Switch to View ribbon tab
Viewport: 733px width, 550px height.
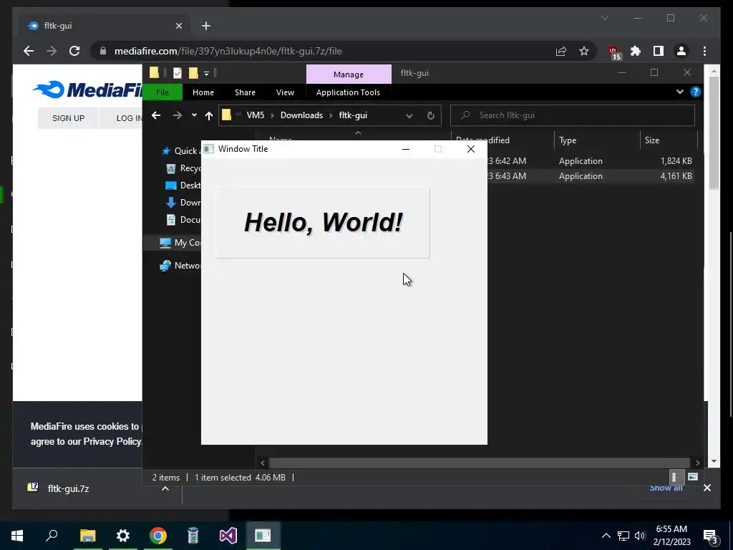[285, 92]
